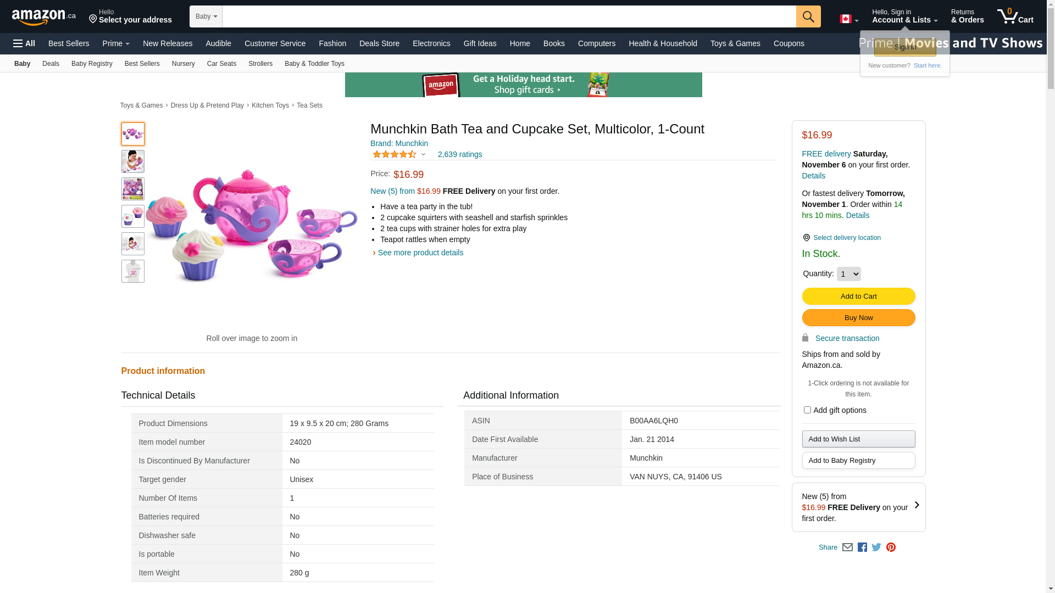
Task: Share product via Twitter icon
Action: pyautogui.click(x=876, y=547)
